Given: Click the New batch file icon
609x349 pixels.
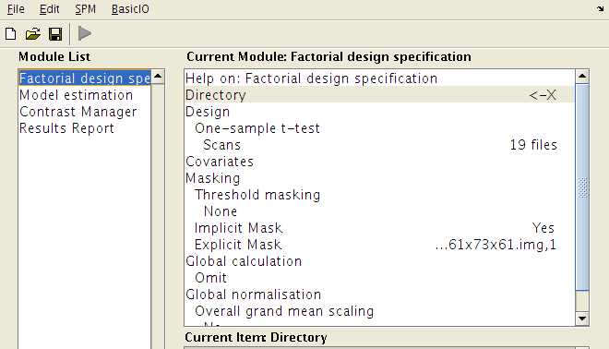Looking at the screenshot, I should [11, 34].
